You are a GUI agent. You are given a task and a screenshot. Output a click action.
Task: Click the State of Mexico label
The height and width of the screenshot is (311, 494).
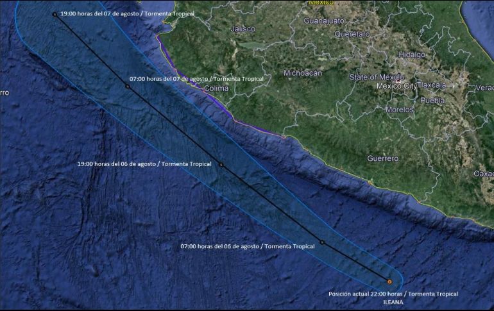[377, 77]
